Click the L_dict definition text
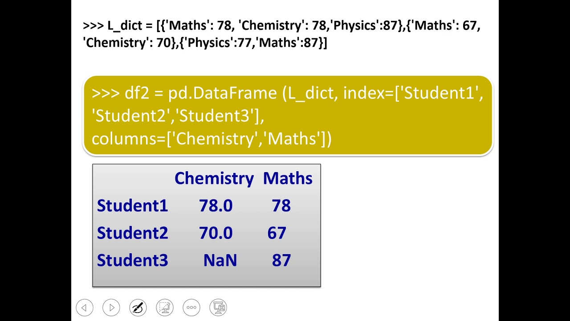The width and height of the screenshot is (570, 321). coord(281,34)
